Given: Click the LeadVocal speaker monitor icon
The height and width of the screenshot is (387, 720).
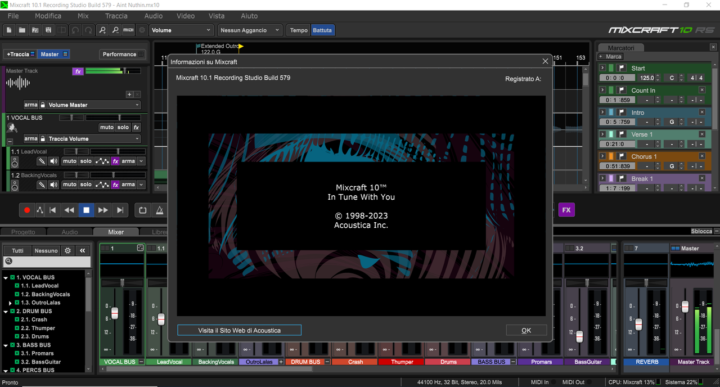Looking at the screenshot, I should point(53,161).
